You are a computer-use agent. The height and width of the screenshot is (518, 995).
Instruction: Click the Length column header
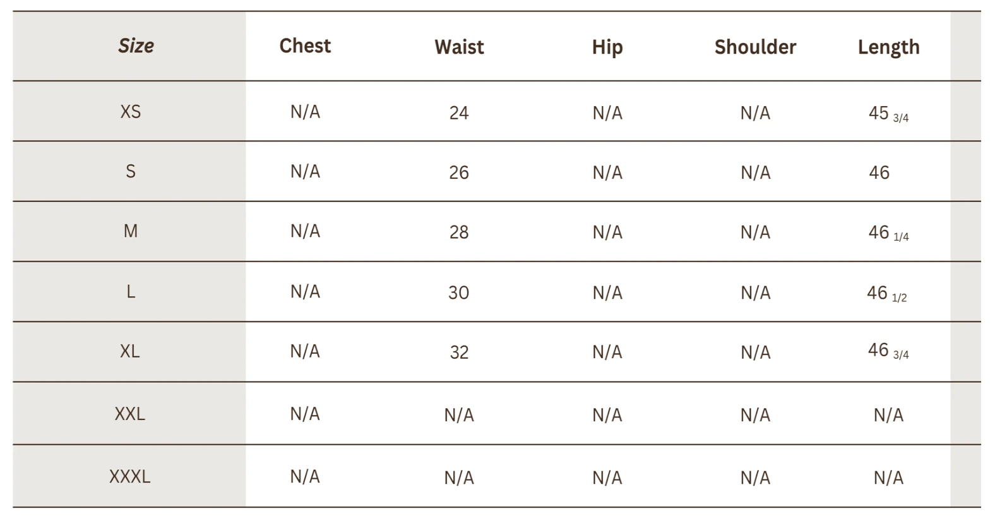(888, 47)
